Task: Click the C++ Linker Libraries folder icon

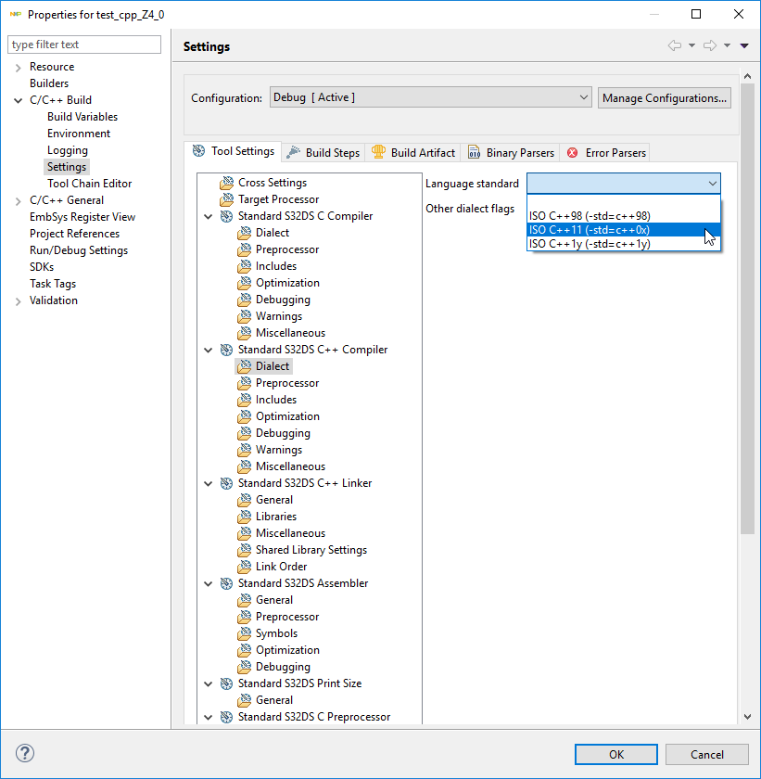Action: click(x=244, y=517)
